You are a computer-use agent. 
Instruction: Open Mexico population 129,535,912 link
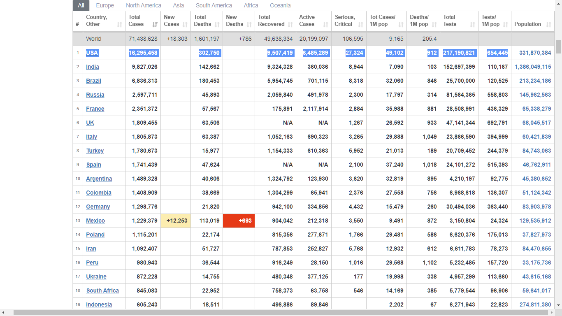click(535, 221)
